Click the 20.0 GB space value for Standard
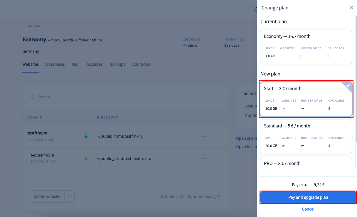This screenshot has width=357, height=217. pyautogui.click(x=271, y=146)
